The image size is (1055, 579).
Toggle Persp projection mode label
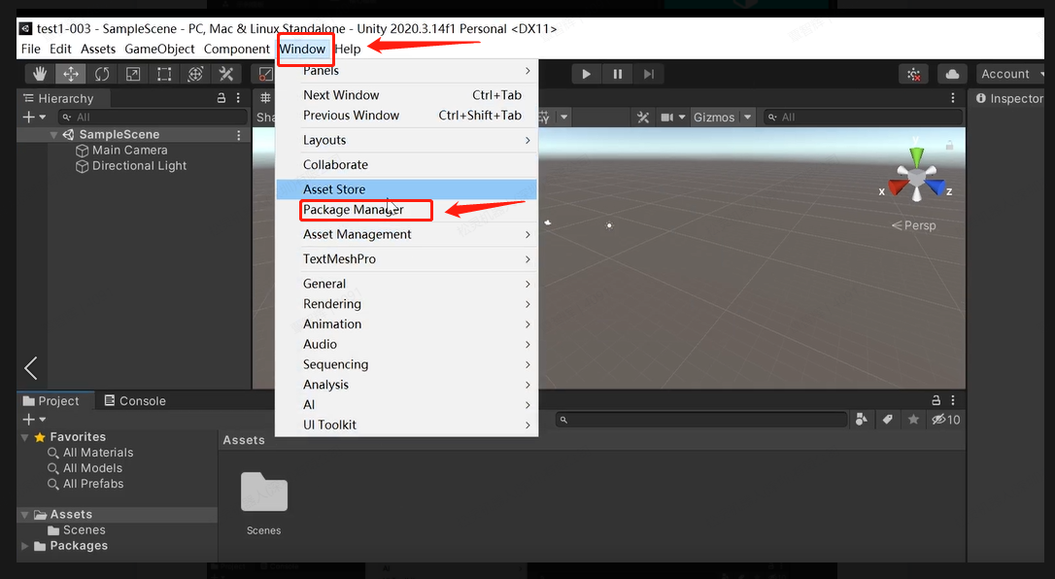[x=914, y=225]
